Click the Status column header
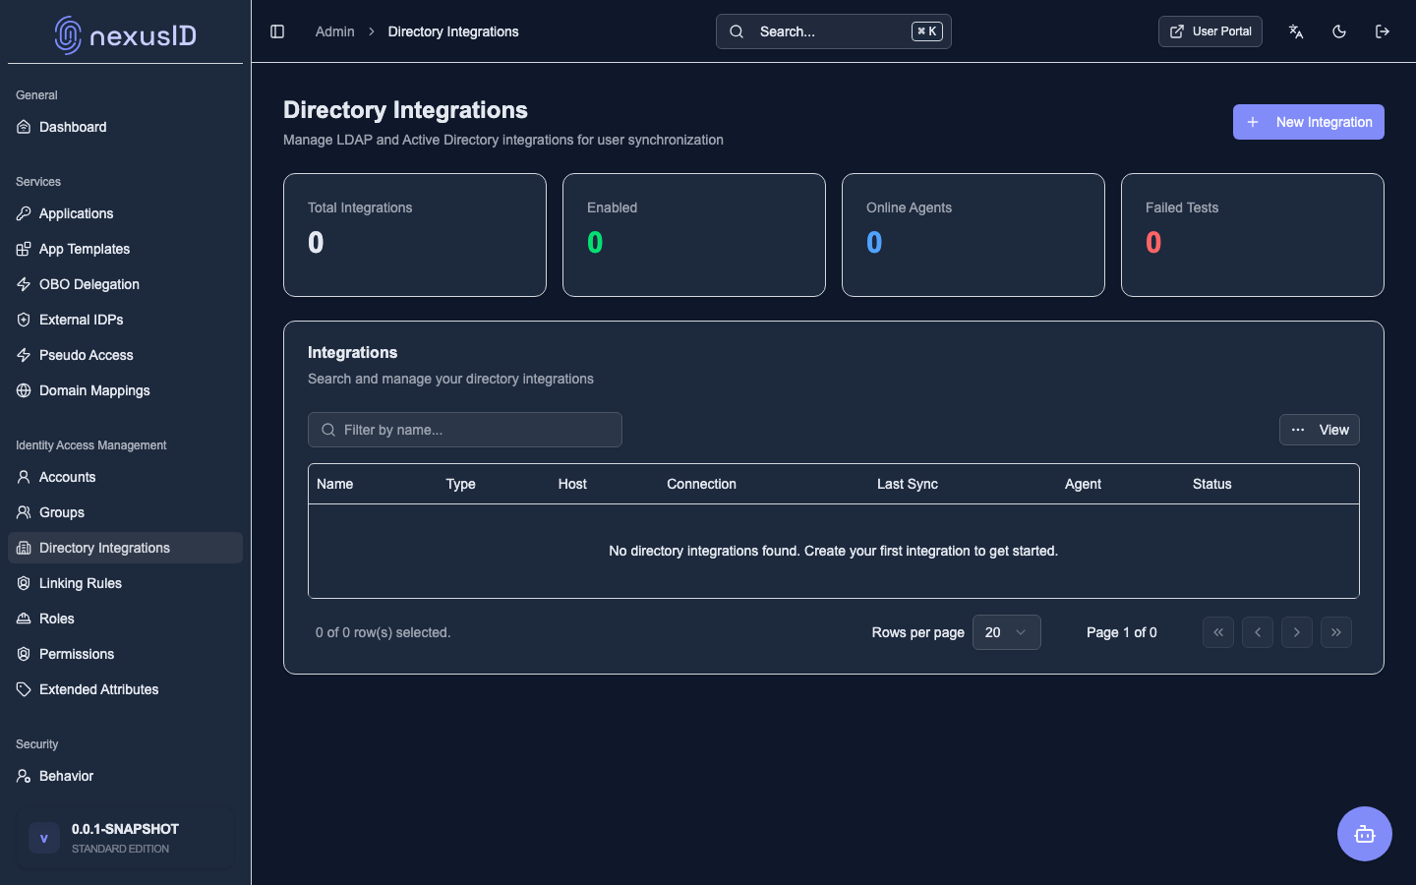 click(1212, 484)
